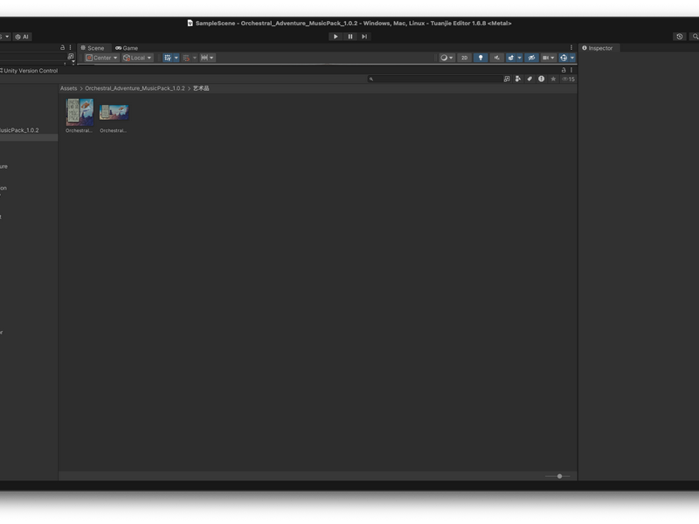Go to Assets in the breadcrumb
699x524 pixels.
[x=69, y=88]
